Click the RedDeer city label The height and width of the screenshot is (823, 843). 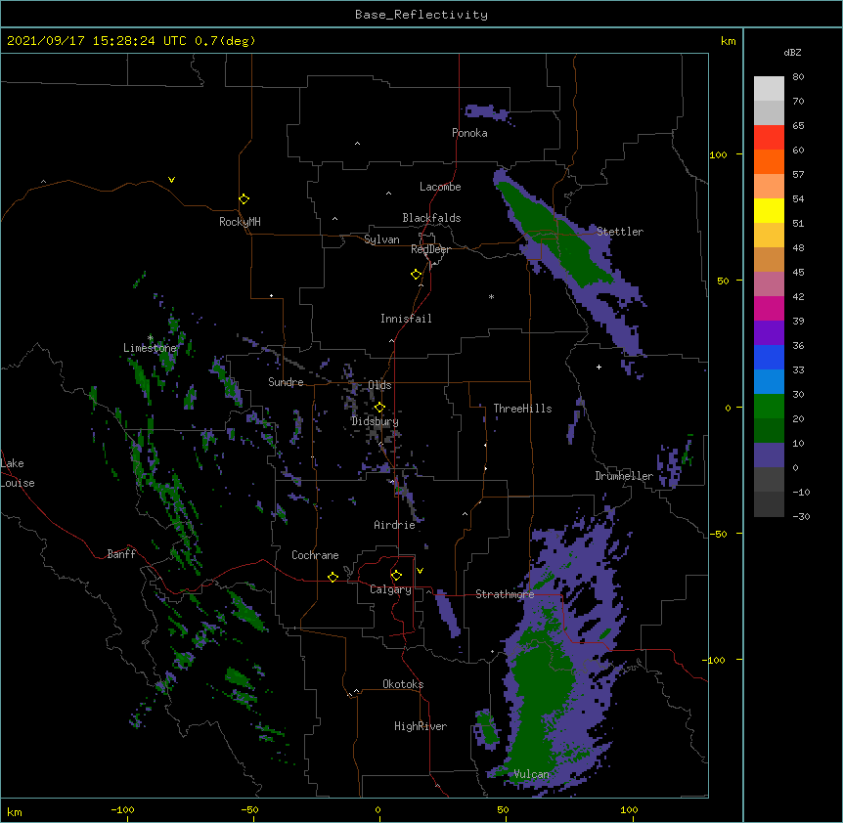[x=430, y=249]
